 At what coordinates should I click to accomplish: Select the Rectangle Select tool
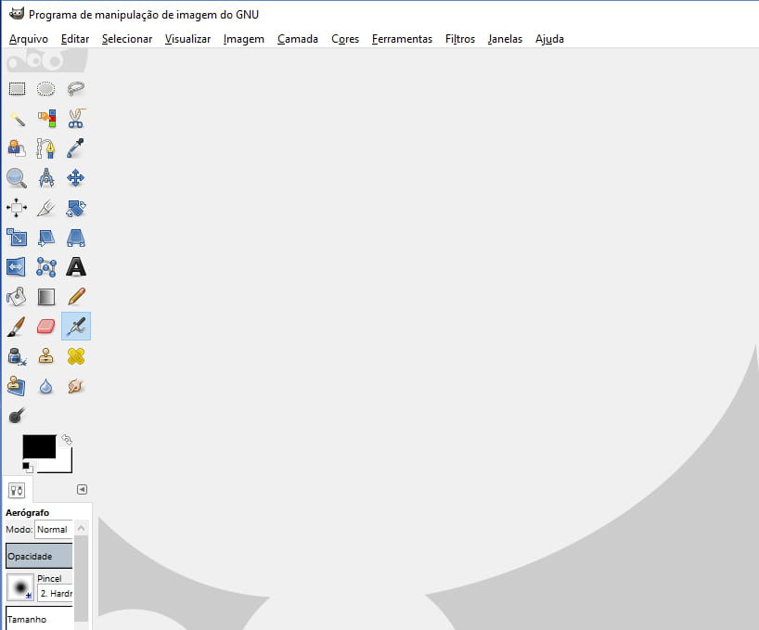click(x=17, y=89)
